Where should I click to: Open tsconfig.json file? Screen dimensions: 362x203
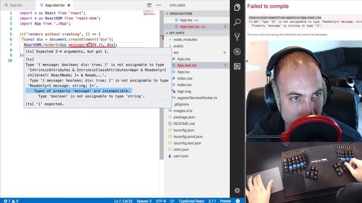click(x=184, y=130)
